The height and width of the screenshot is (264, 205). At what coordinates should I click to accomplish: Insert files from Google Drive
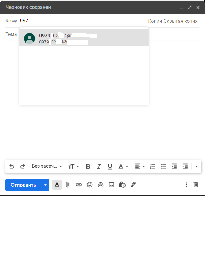(x=101, y=185)
